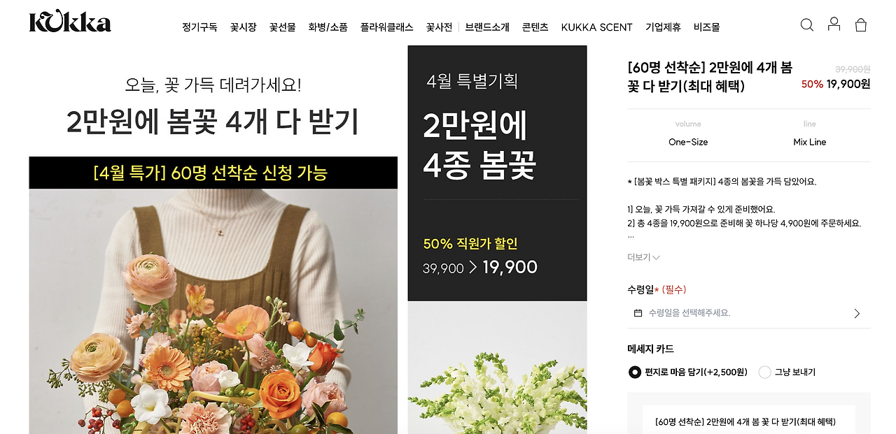Viewport: 896px width, 434px height.
Task: Select the 편지로 마음 담기 radio option
Action: coord(635,372)
